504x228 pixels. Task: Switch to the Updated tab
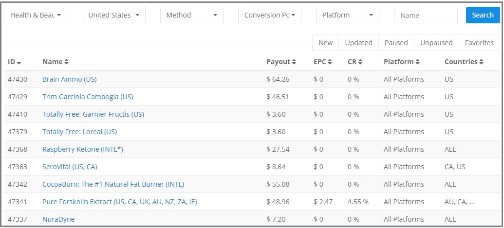[359, 43]
